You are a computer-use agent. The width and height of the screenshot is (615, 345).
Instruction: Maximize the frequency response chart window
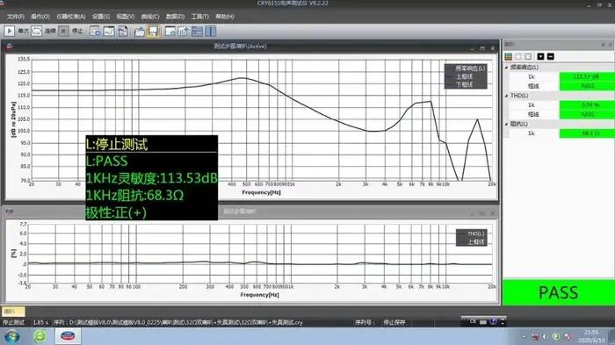pyautogui.click(x=482, y=47)
